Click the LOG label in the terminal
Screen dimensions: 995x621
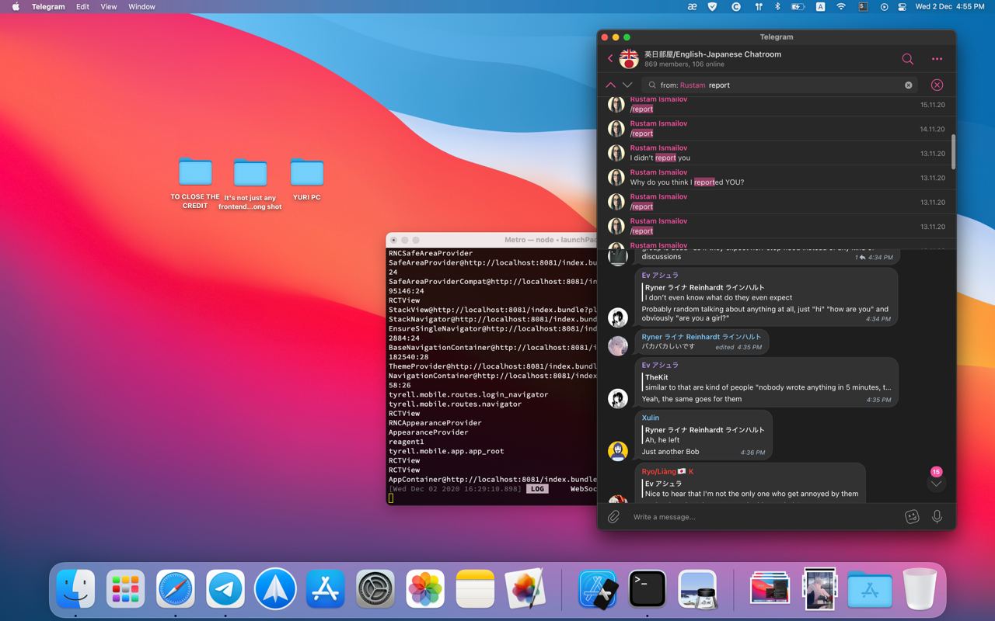(537, 489)
